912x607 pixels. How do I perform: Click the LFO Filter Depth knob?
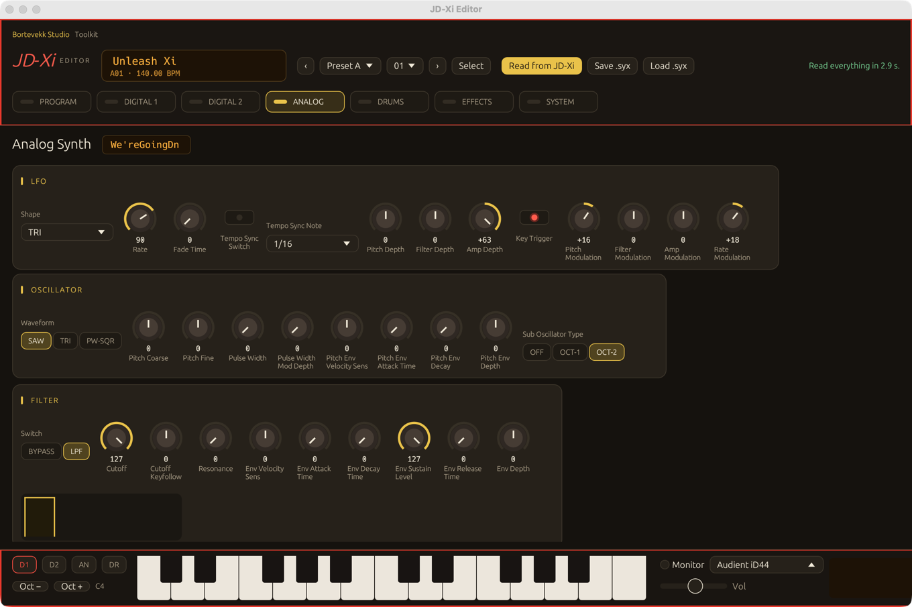click(435, 218)
